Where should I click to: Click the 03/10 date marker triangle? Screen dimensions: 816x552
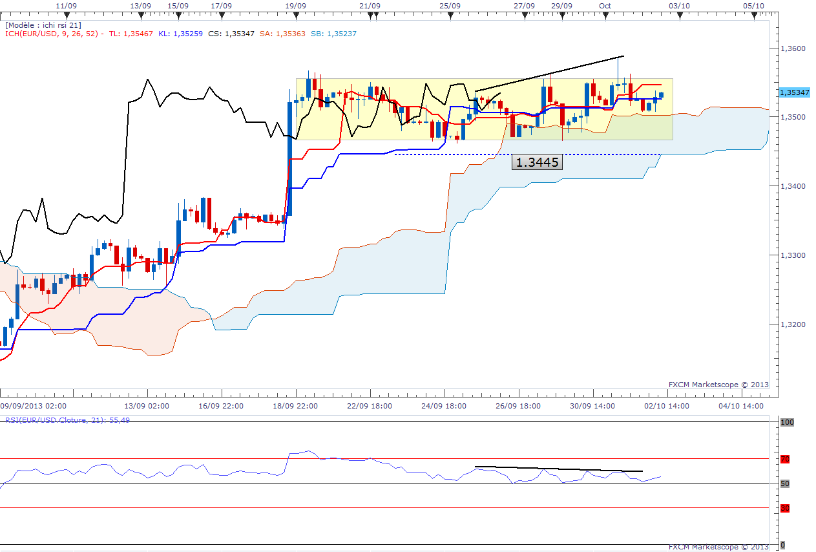point(680,17)
